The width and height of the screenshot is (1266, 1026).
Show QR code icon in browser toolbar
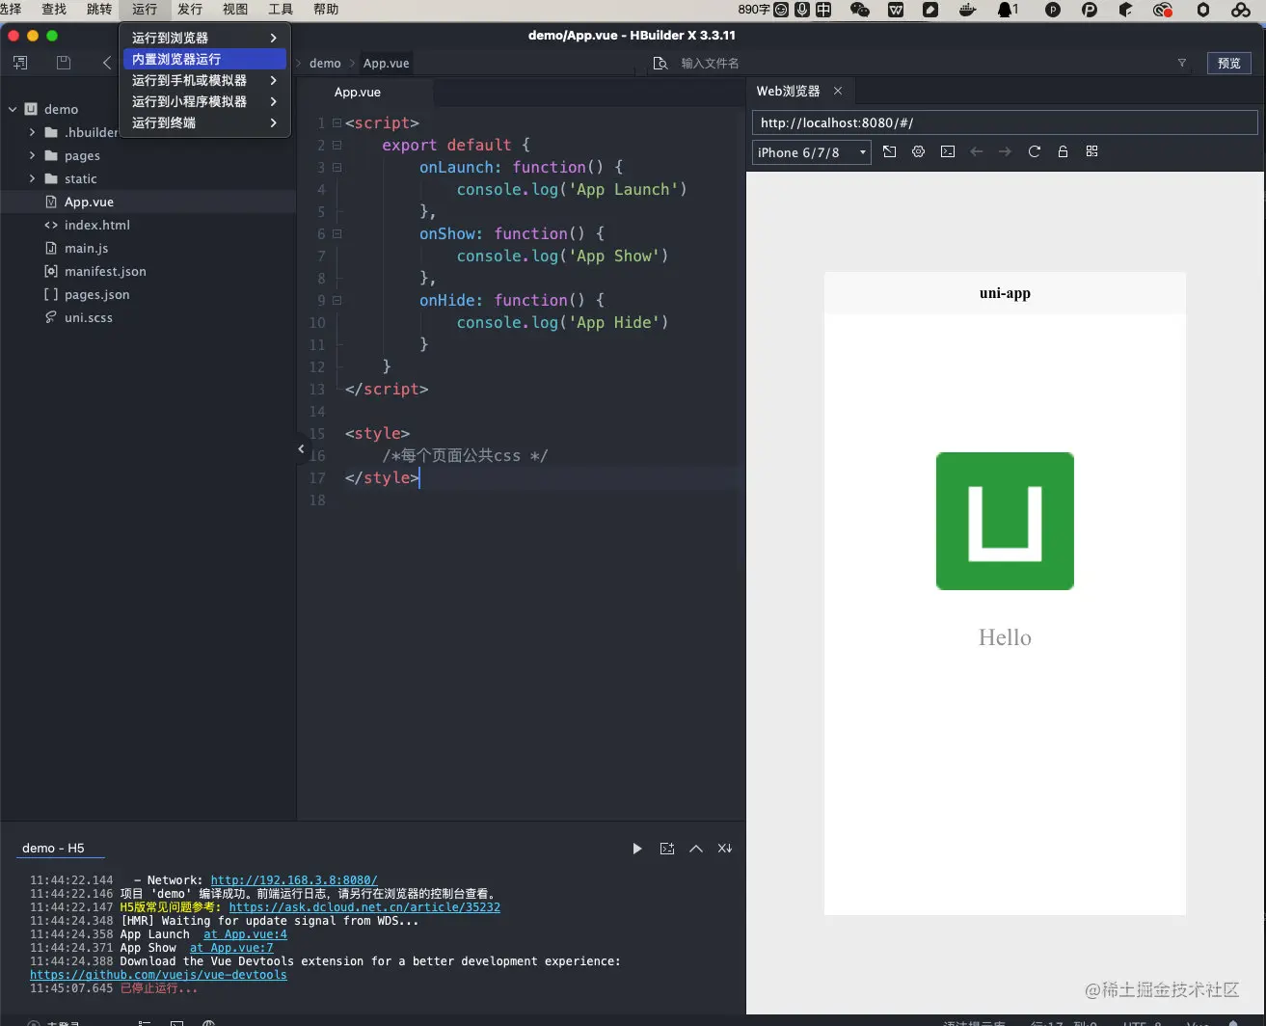click(x=1091, y=151)
